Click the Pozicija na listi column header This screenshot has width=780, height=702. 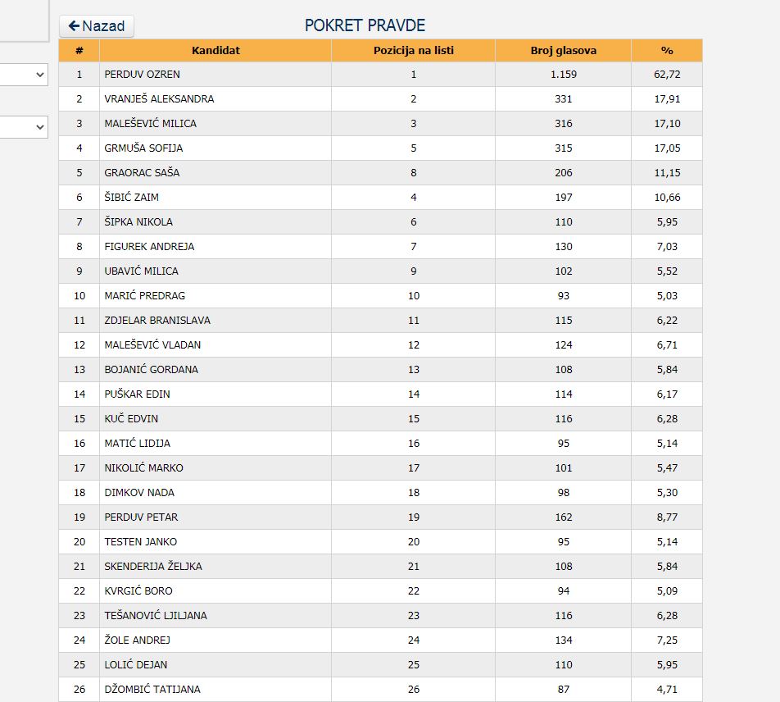[x=413, y=51]
